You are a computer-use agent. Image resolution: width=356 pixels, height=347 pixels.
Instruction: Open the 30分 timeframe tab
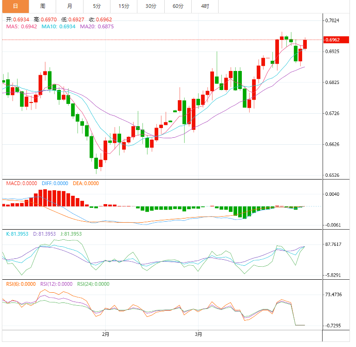(151, 6)
